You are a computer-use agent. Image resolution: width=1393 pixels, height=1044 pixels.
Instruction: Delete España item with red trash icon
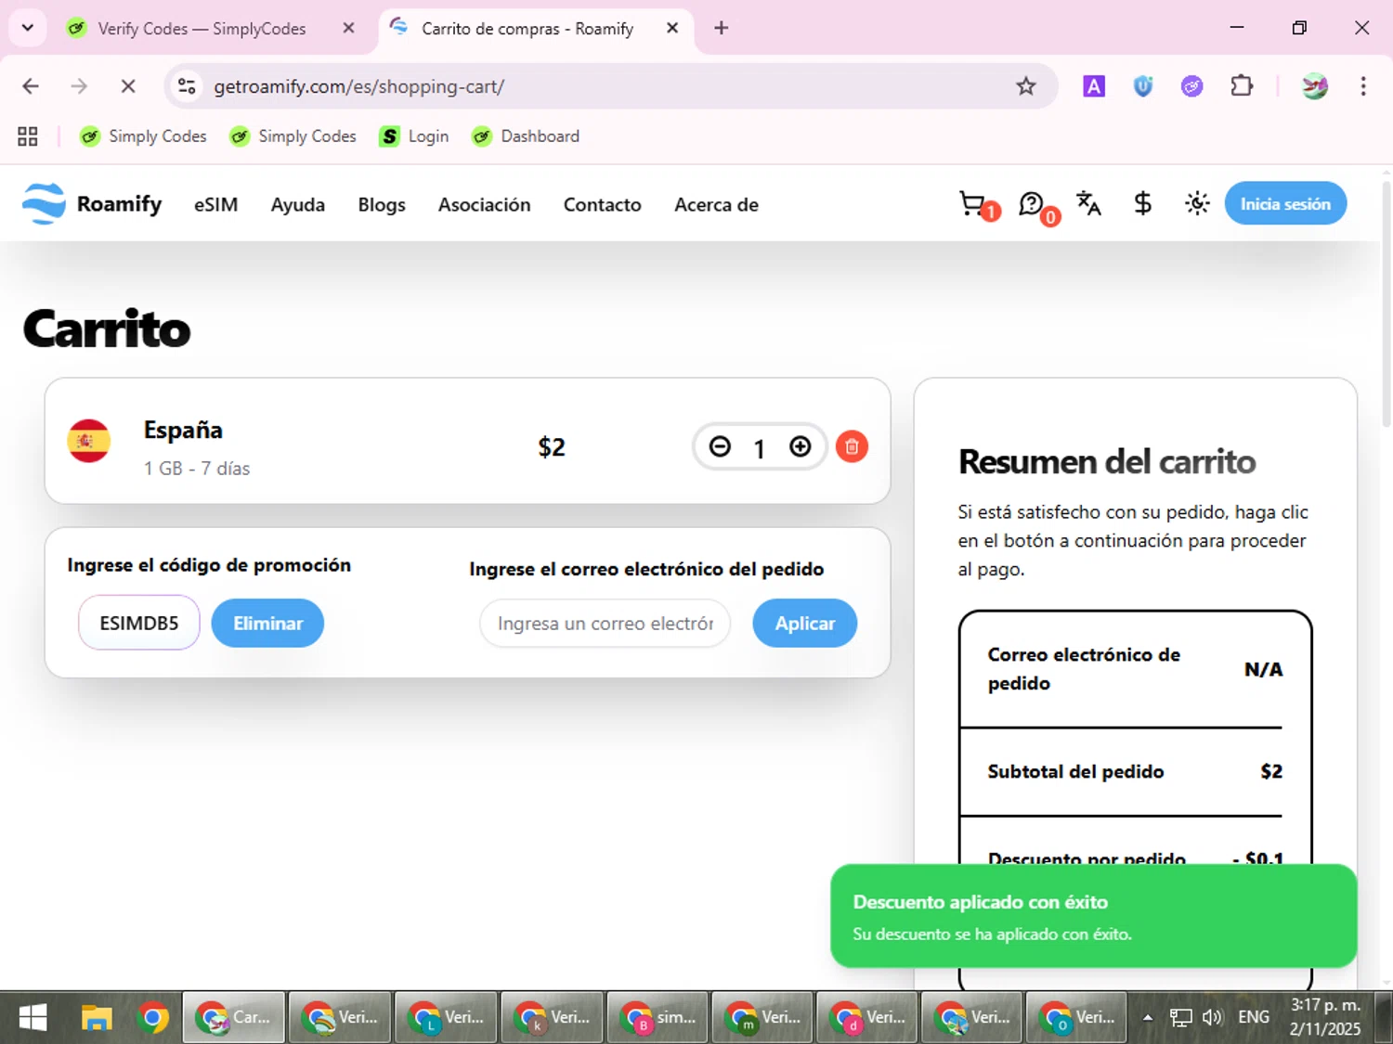(852, 447)
